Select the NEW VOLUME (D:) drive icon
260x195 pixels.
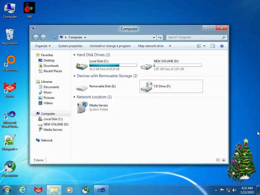pos(146,66)
